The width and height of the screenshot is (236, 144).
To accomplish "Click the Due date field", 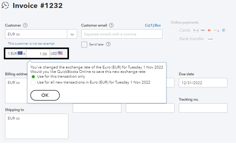I will click(203, 83).
